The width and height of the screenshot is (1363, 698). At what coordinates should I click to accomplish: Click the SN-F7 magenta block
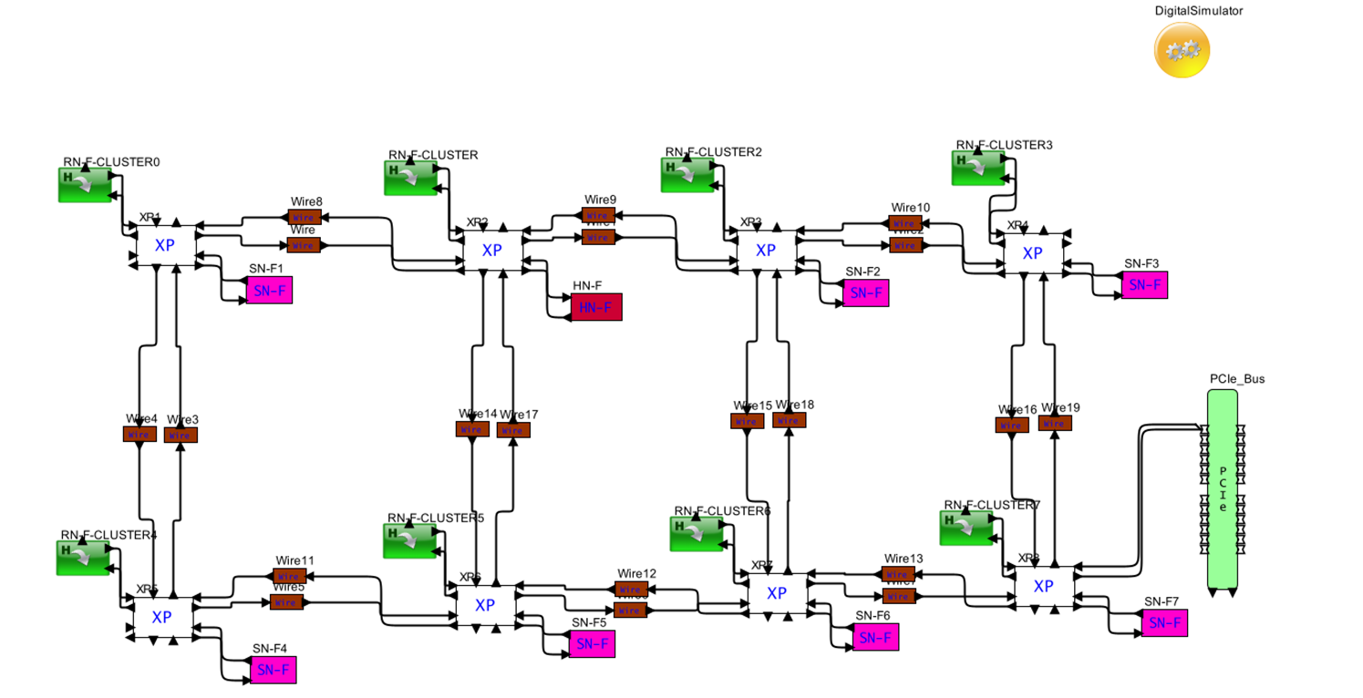click(1164, 622)
